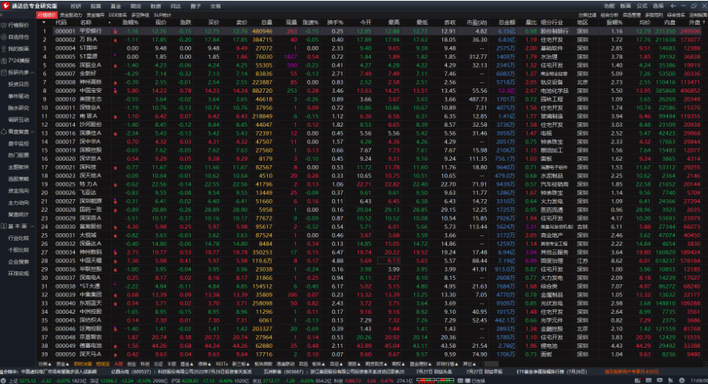Open 自选持仓 in the left sidebar
This screenshot has width=708, height=384.
tap(18, 36)
